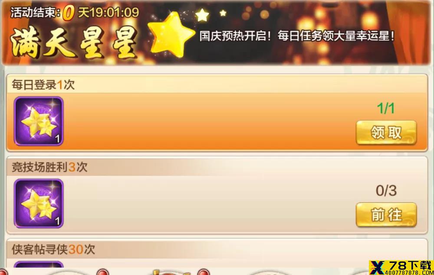Tap the red lantern knob at bottom left
The width and height of the screenshot is (434, 275).
tap(3, 272)
